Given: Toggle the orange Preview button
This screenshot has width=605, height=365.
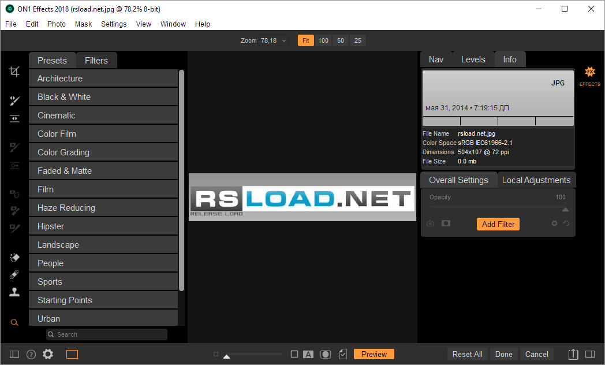Looking at the screenshot, I should tap(374, 354).
